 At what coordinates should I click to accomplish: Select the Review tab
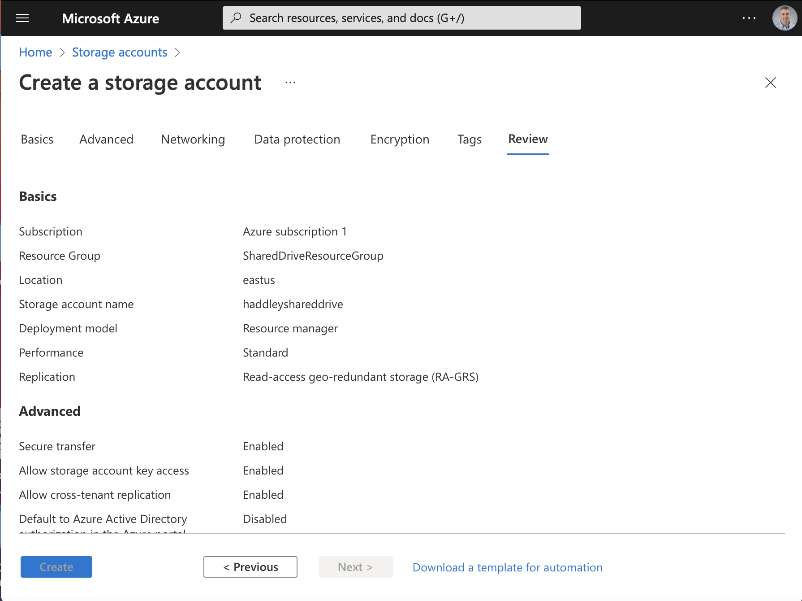pyautogui.click(x=528, y=139)
